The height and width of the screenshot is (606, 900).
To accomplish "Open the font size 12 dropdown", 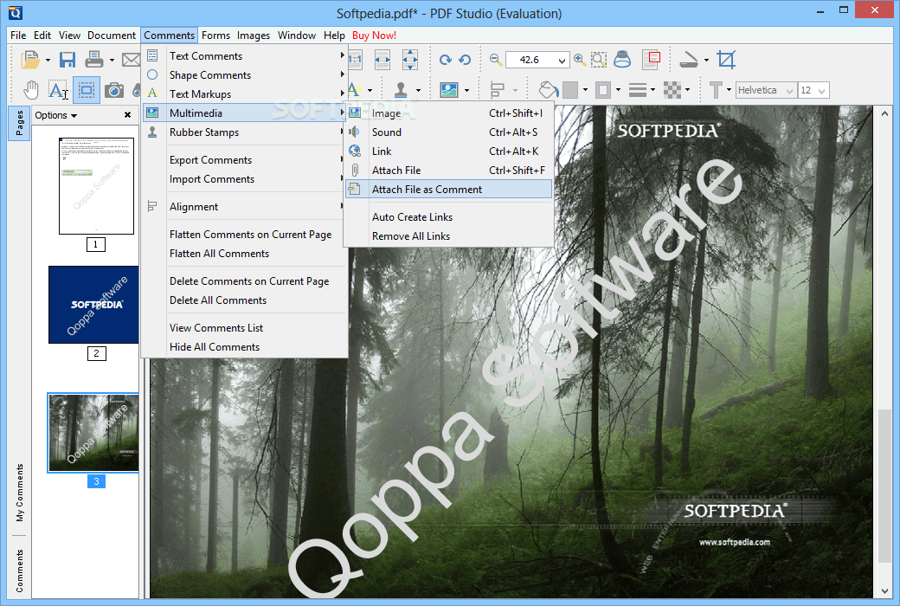I will 814,90.
